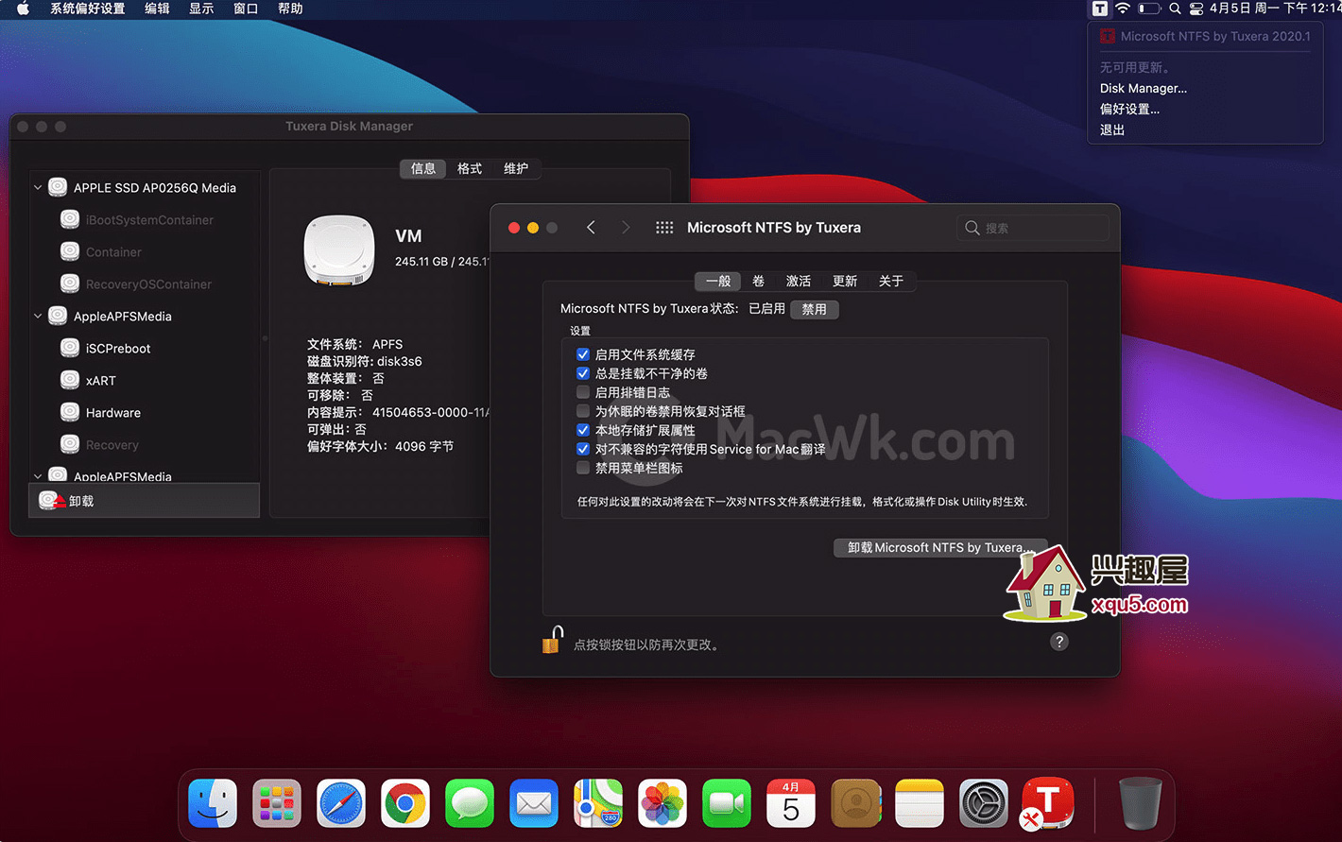
Task: Open the 显示 menu
Action: (201, 9)
